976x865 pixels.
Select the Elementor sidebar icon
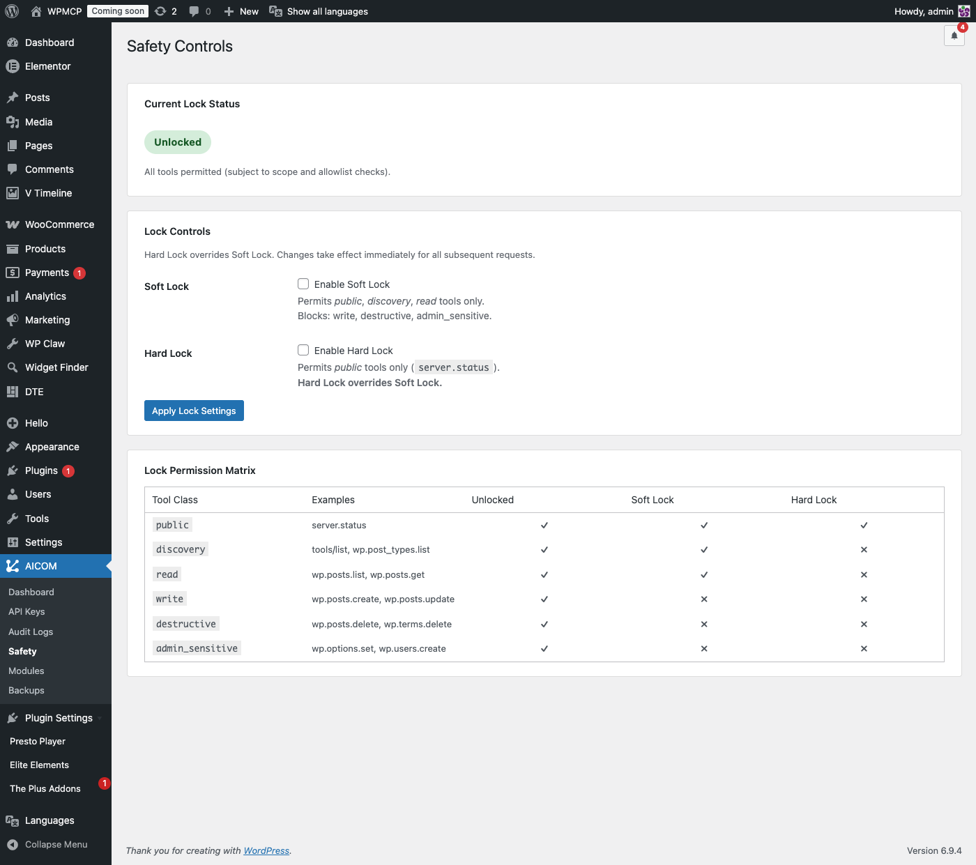click(13, 66)
